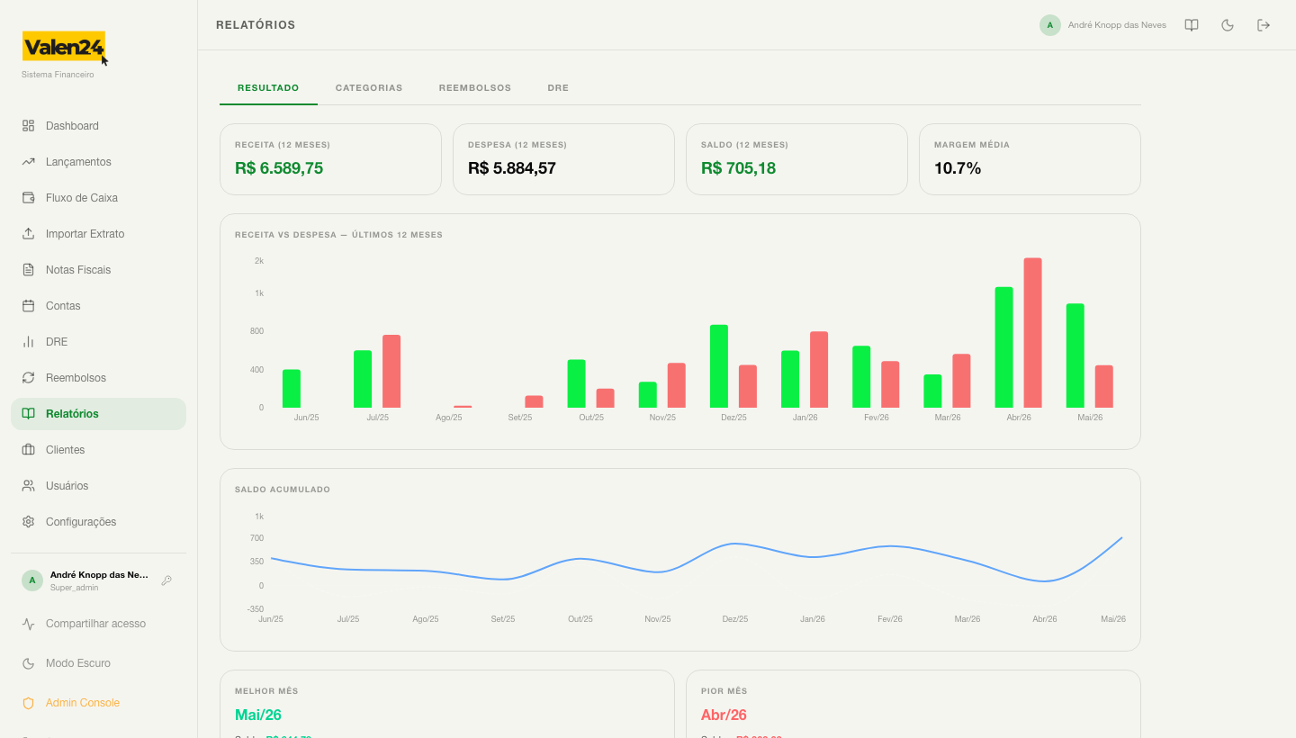Open Notas Fiscais section

tap(98, 270)
